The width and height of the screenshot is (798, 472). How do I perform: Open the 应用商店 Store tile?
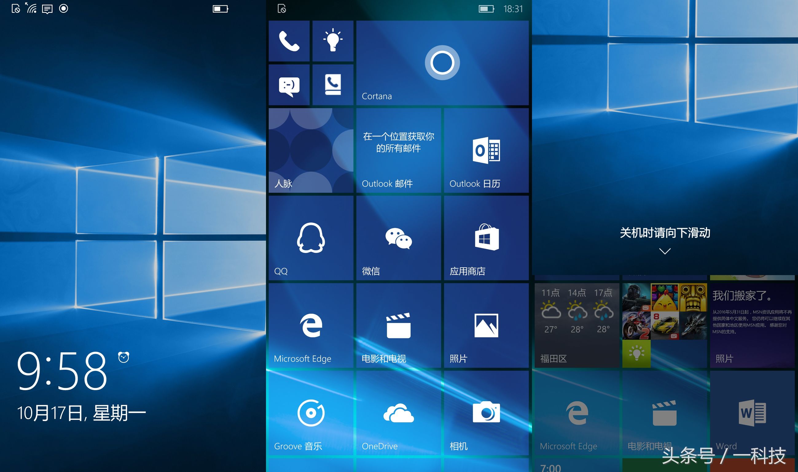point(486,238)
